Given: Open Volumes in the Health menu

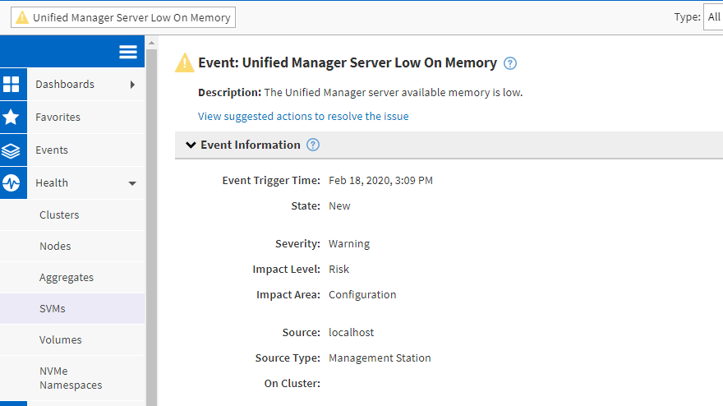Looking at the screenshot, I should 61,340.
